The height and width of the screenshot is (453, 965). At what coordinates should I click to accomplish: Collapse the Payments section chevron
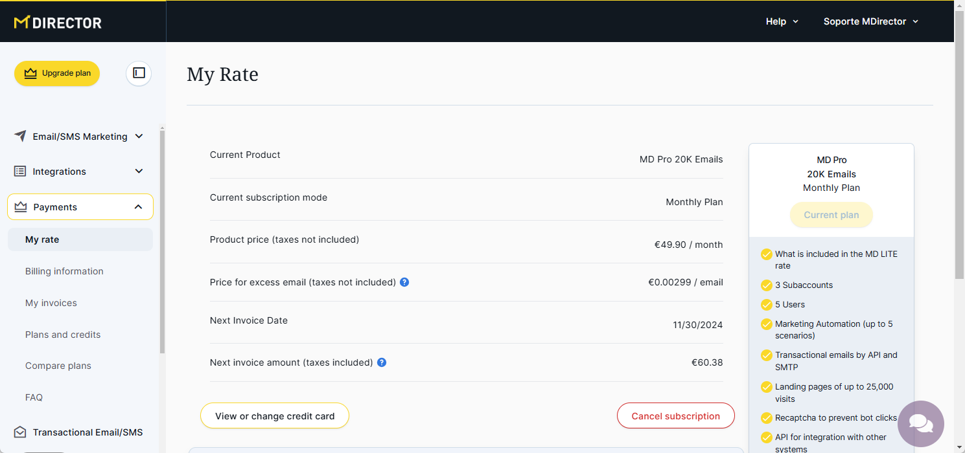138,207
